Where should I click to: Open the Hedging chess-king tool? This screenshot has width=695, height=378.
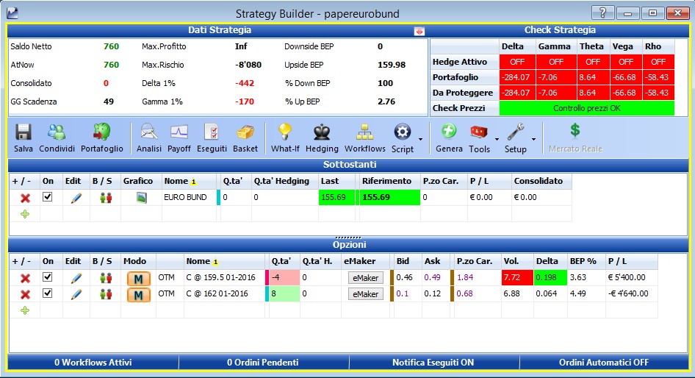pyautogui.click(x=322, y=138)
